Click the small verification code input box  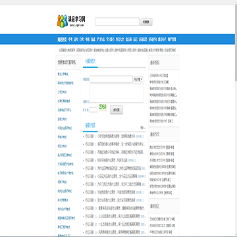(93, 110)
